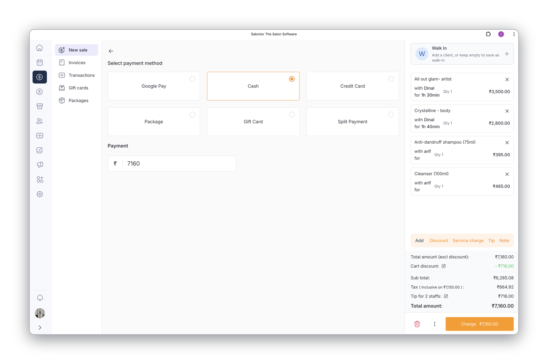
Task: Edit the Tip for 2 staffs pencil icon
Action: pos(446,296)
